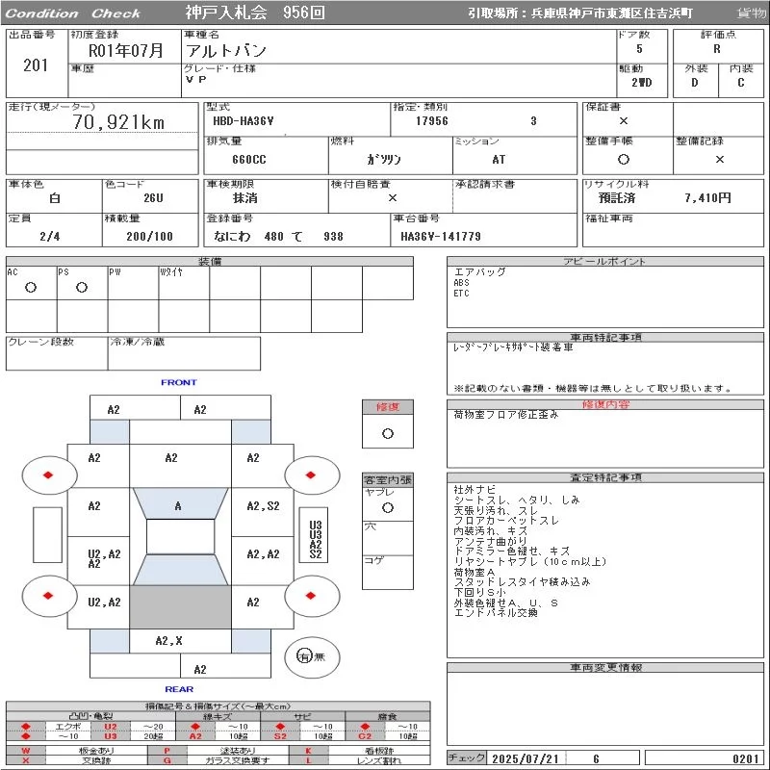Click the recycle status 預託済
Image resolution: width=770 pixels, height=770 pixels.
(x=617, y=198)
